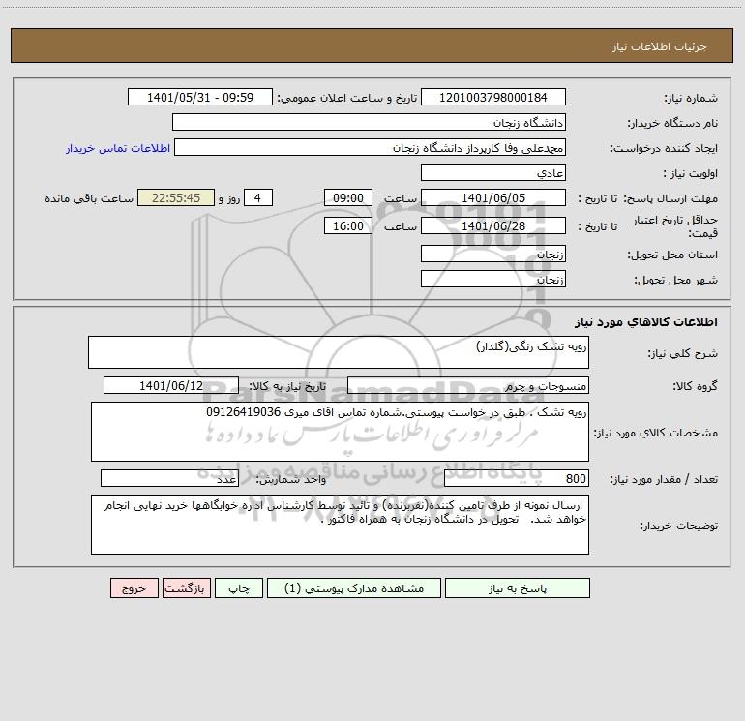This screenshot has height=721, width=745.
Task: Click the توضیحات خریدار label
Action: click(x=678, y=526)
